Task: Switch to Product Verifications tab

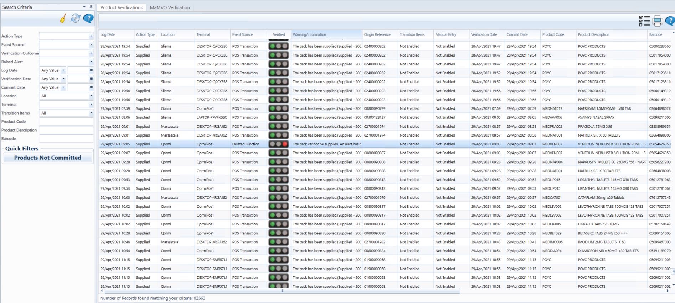Action: [x=121, y=7]
